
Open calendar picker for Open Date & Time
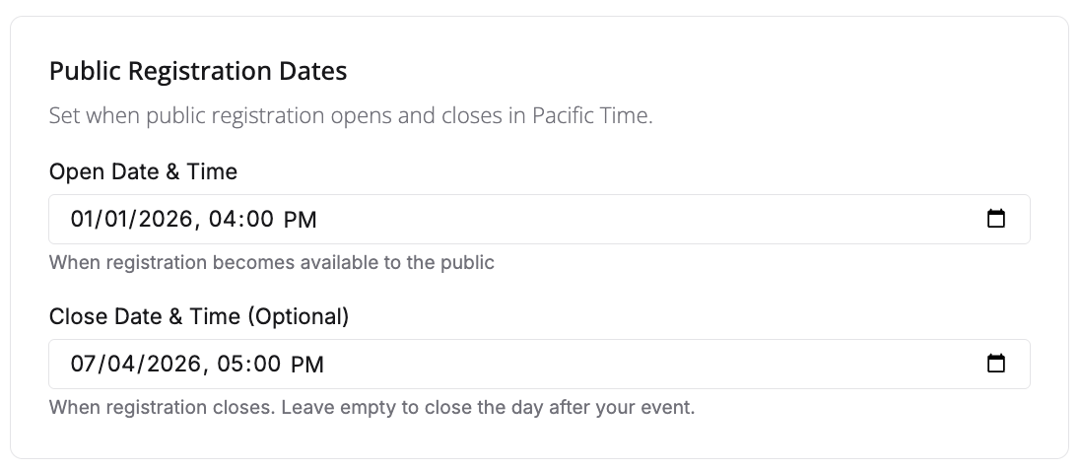click(996, 219)
